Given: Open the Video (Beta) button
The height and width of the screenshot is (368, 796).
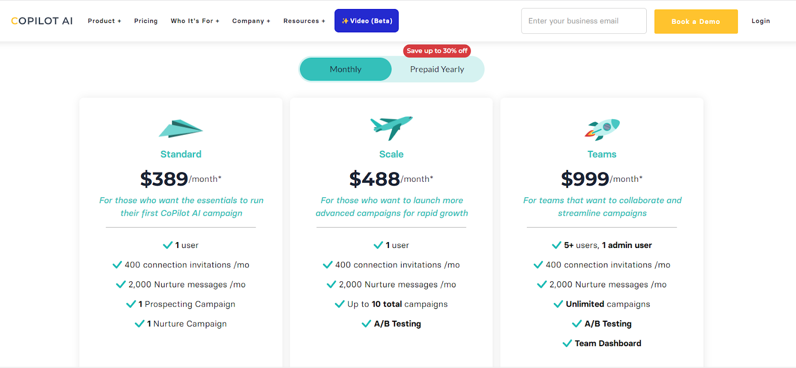Looking at the screenshot, I should click(x=367, y=21).
